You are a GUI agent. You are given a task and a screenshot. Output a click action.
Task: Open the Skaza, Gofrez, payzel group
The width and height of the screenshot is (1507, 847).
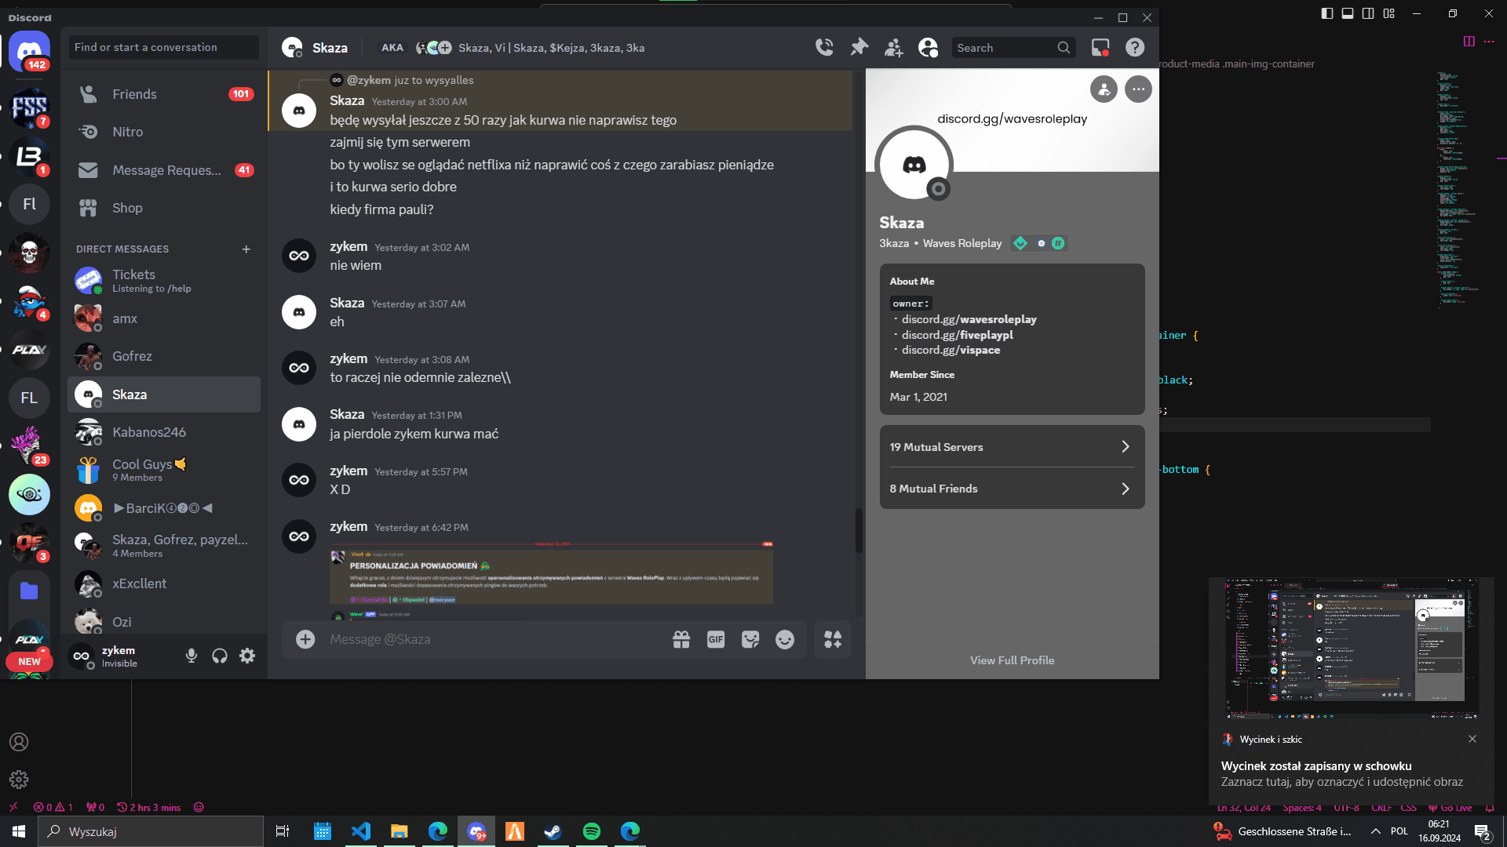(164, 546)
